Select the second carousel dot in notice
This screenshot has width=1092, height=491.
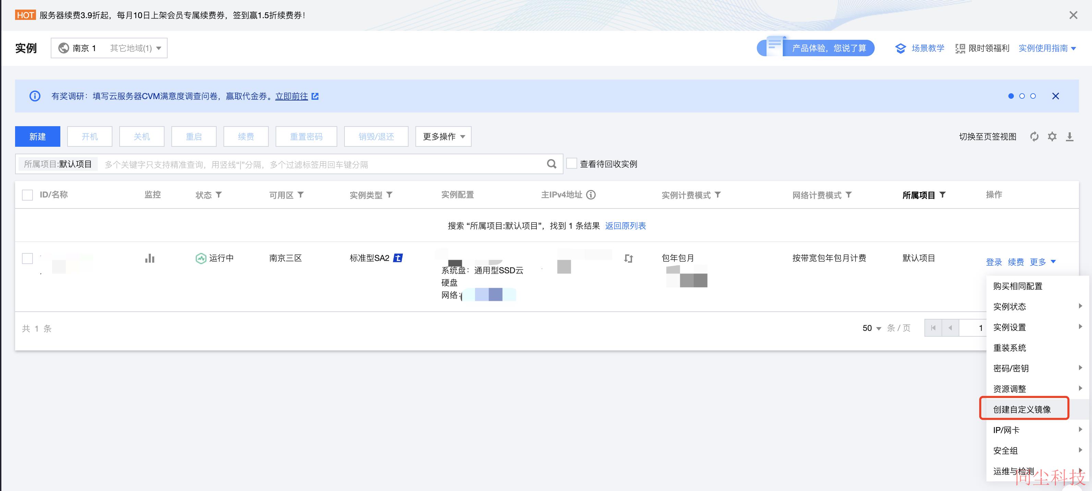pyautogui.click(x=1022, y=96)
